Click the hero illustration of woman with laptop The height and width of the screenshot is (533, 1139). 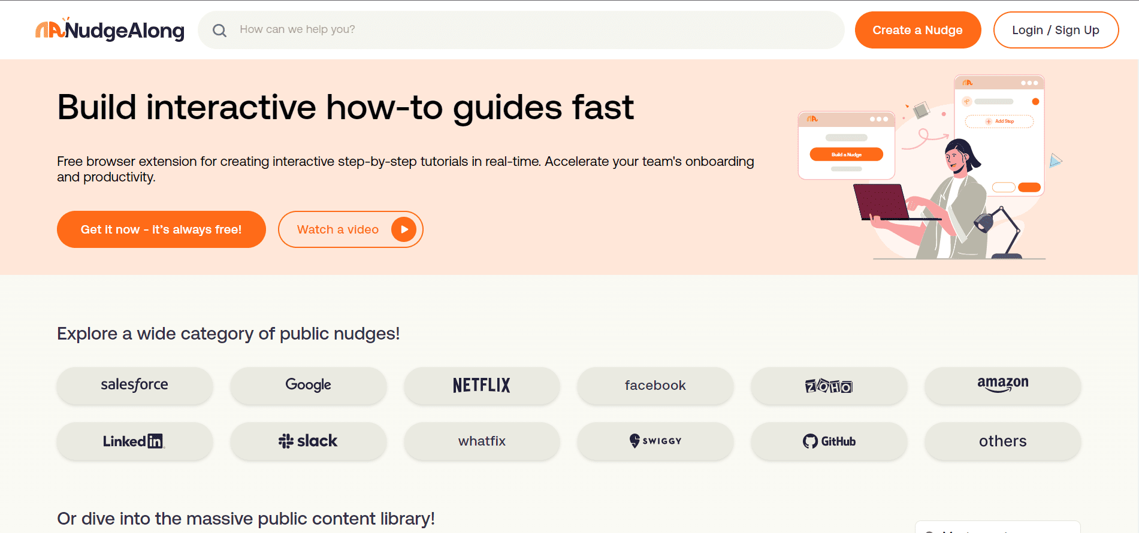point(930,167)
